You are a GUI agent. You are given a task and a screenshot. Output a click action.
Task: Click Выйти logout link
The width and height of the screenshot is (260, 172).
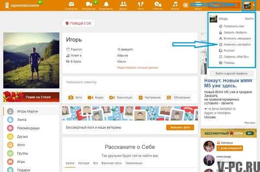pyautogui.click(x=249, y=19)
